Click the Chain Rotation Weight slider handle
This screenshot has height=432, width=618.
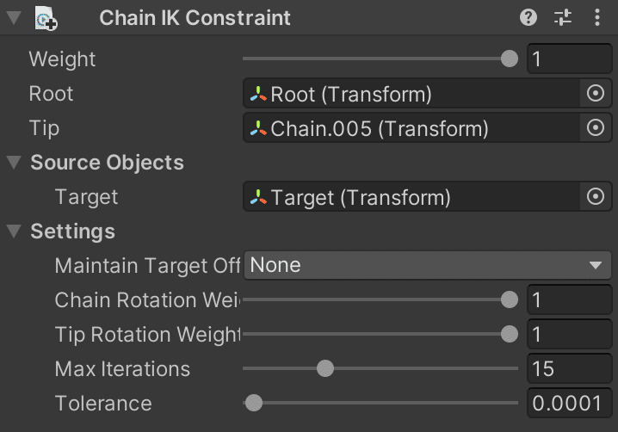pos(510,300)
